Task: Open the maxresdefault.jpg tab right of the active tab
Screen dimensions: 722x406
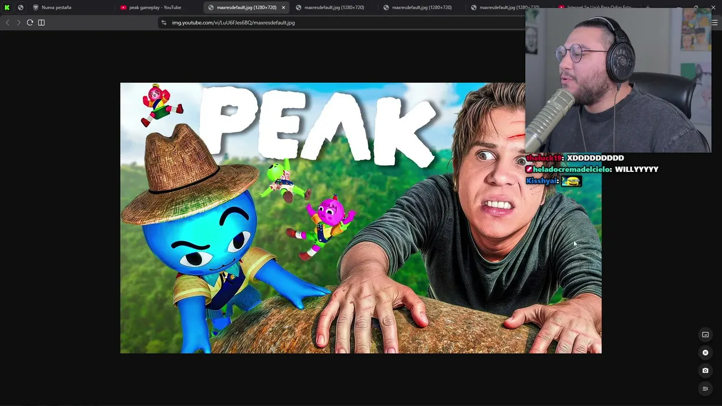Action: pyautogui.click(x=333, y=7)
